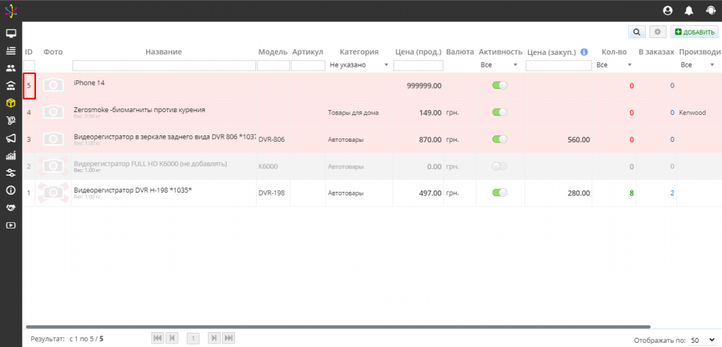722x347 pixels.
Task: Go to the last page
Action: 228,339
